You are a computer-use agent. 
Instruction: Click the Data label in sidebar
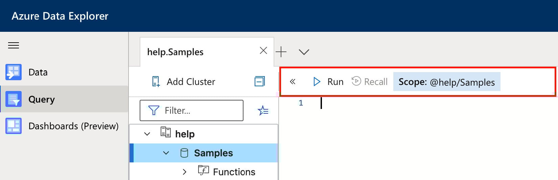pos(38,72)
